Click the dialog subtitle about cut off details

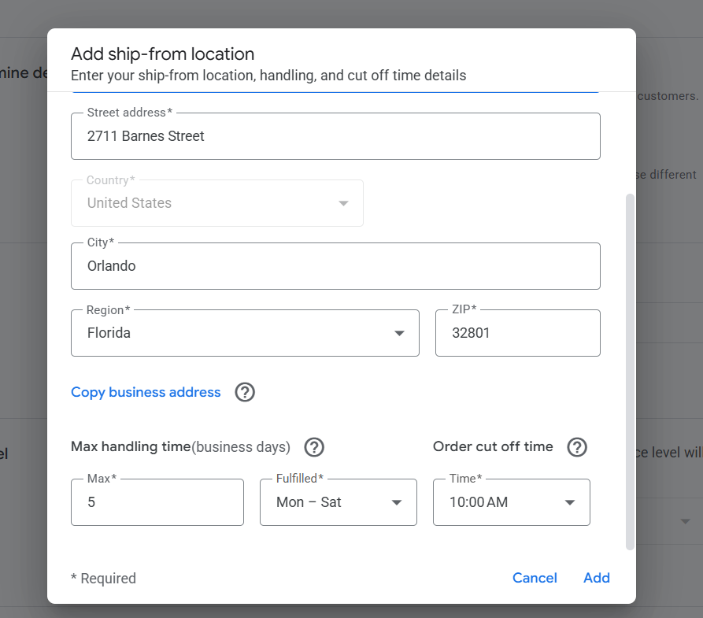(268, 76)
